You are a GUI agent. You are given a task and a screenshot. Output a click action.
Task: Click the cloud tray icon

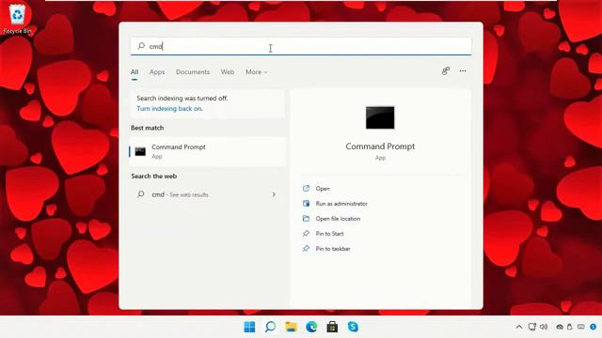560,327
